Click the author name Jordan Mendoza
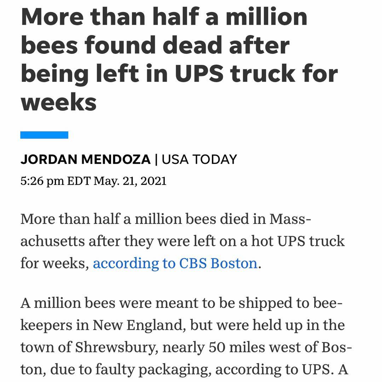Viewport: 382px width, 382px height. (85, 160)
